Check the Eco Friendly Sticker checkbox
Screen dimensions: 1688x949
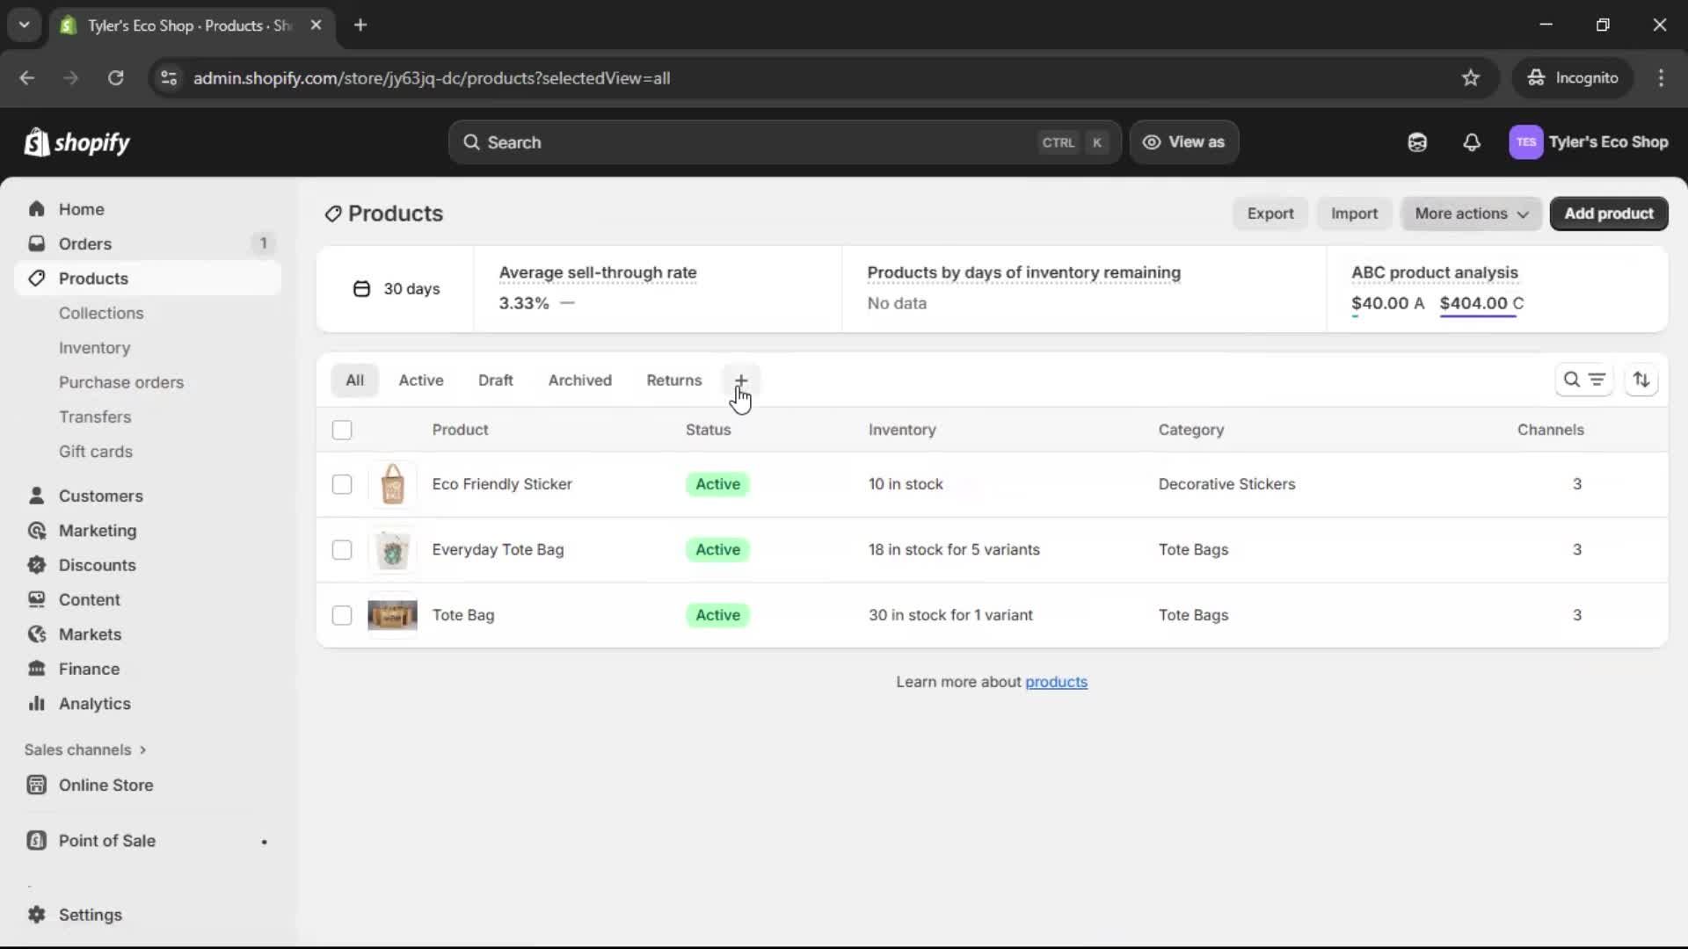click(342, 484)
